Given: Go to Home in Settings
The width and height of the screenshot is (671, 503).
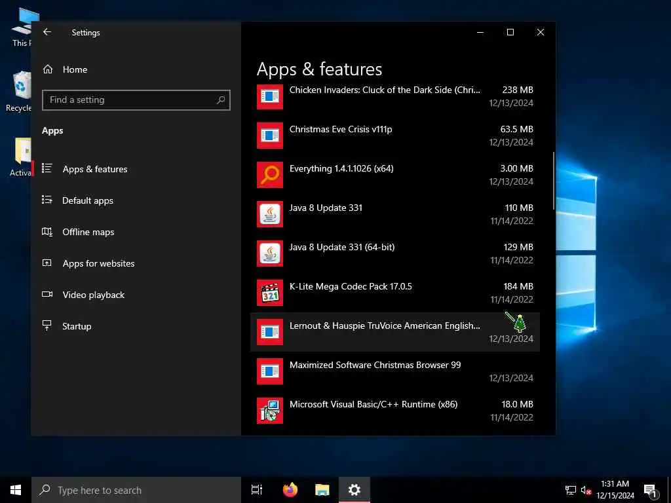Looking at the screenshot, I should coord(136,69).
